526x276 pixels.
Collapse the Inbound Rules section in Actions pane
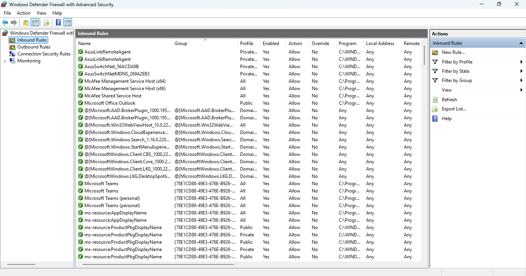tap(521, 43)
